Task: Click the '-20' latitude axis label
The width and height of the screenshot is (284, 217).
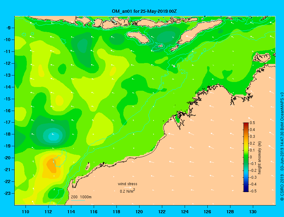Action: pyautogui.click(x=7, y=158)
